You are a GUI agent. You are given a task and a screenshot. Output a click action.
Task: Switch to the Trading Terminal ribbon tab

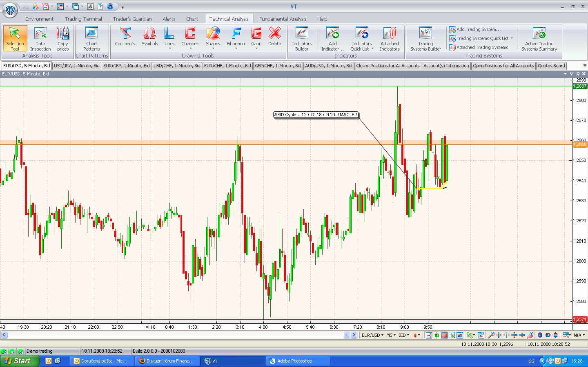pos(83,19)
